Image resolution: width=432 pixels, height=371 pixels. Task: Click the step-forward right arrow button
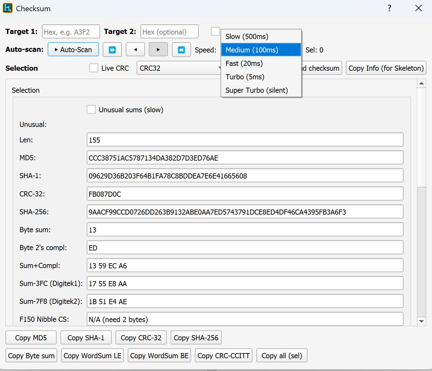pos(158,50)
